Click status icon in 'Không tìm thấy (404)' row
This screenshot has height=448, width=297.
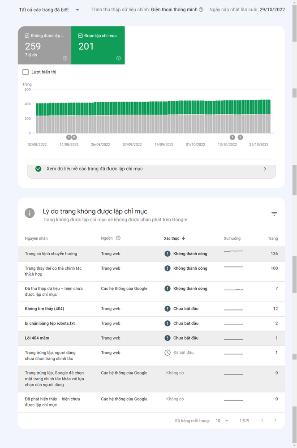pos(168,309)
